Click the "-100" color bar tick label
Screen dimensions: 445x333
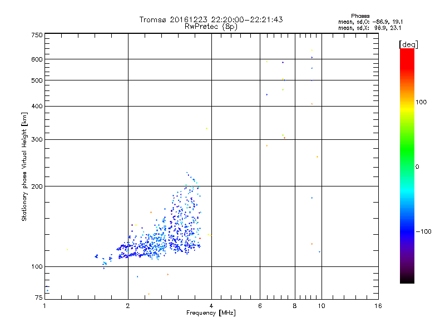423,231
